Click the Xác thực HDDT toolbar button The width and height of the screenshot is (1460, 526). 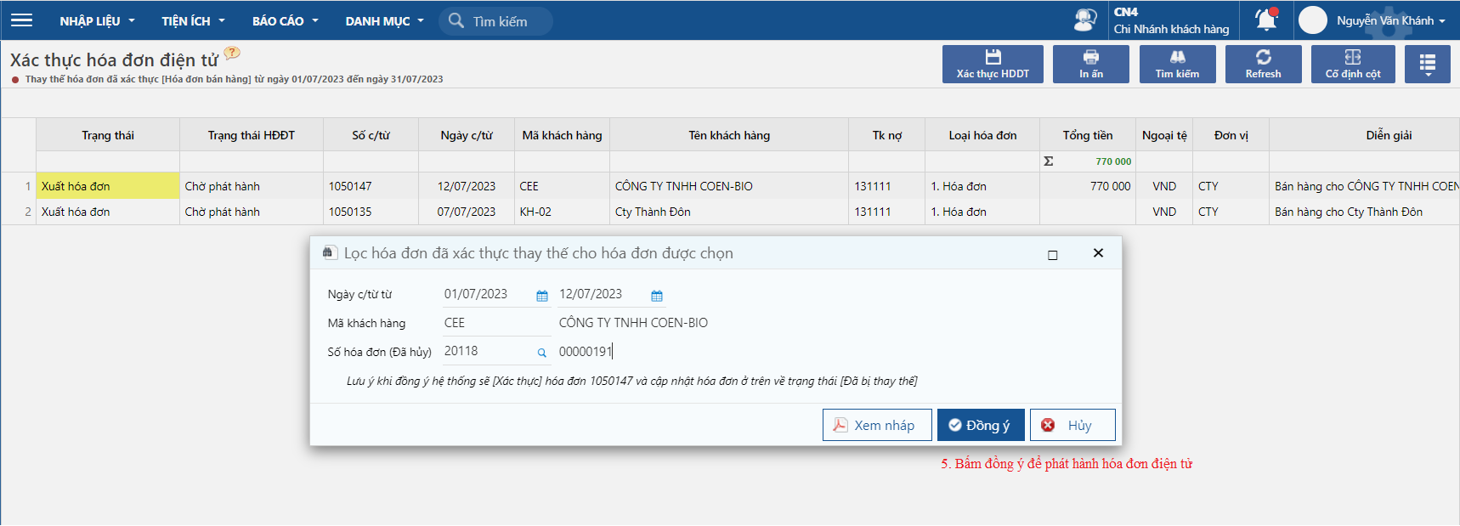pyautogui.click(x=992, y=64)
